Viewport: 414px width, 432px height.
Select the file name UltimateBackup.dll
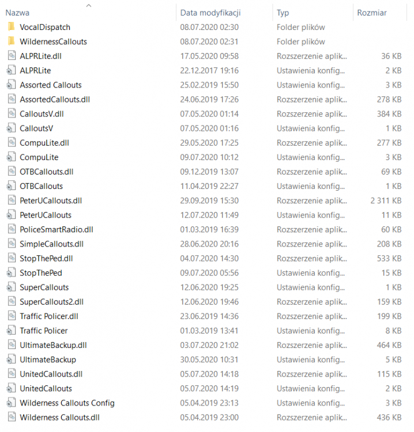[x=53, y=345]
